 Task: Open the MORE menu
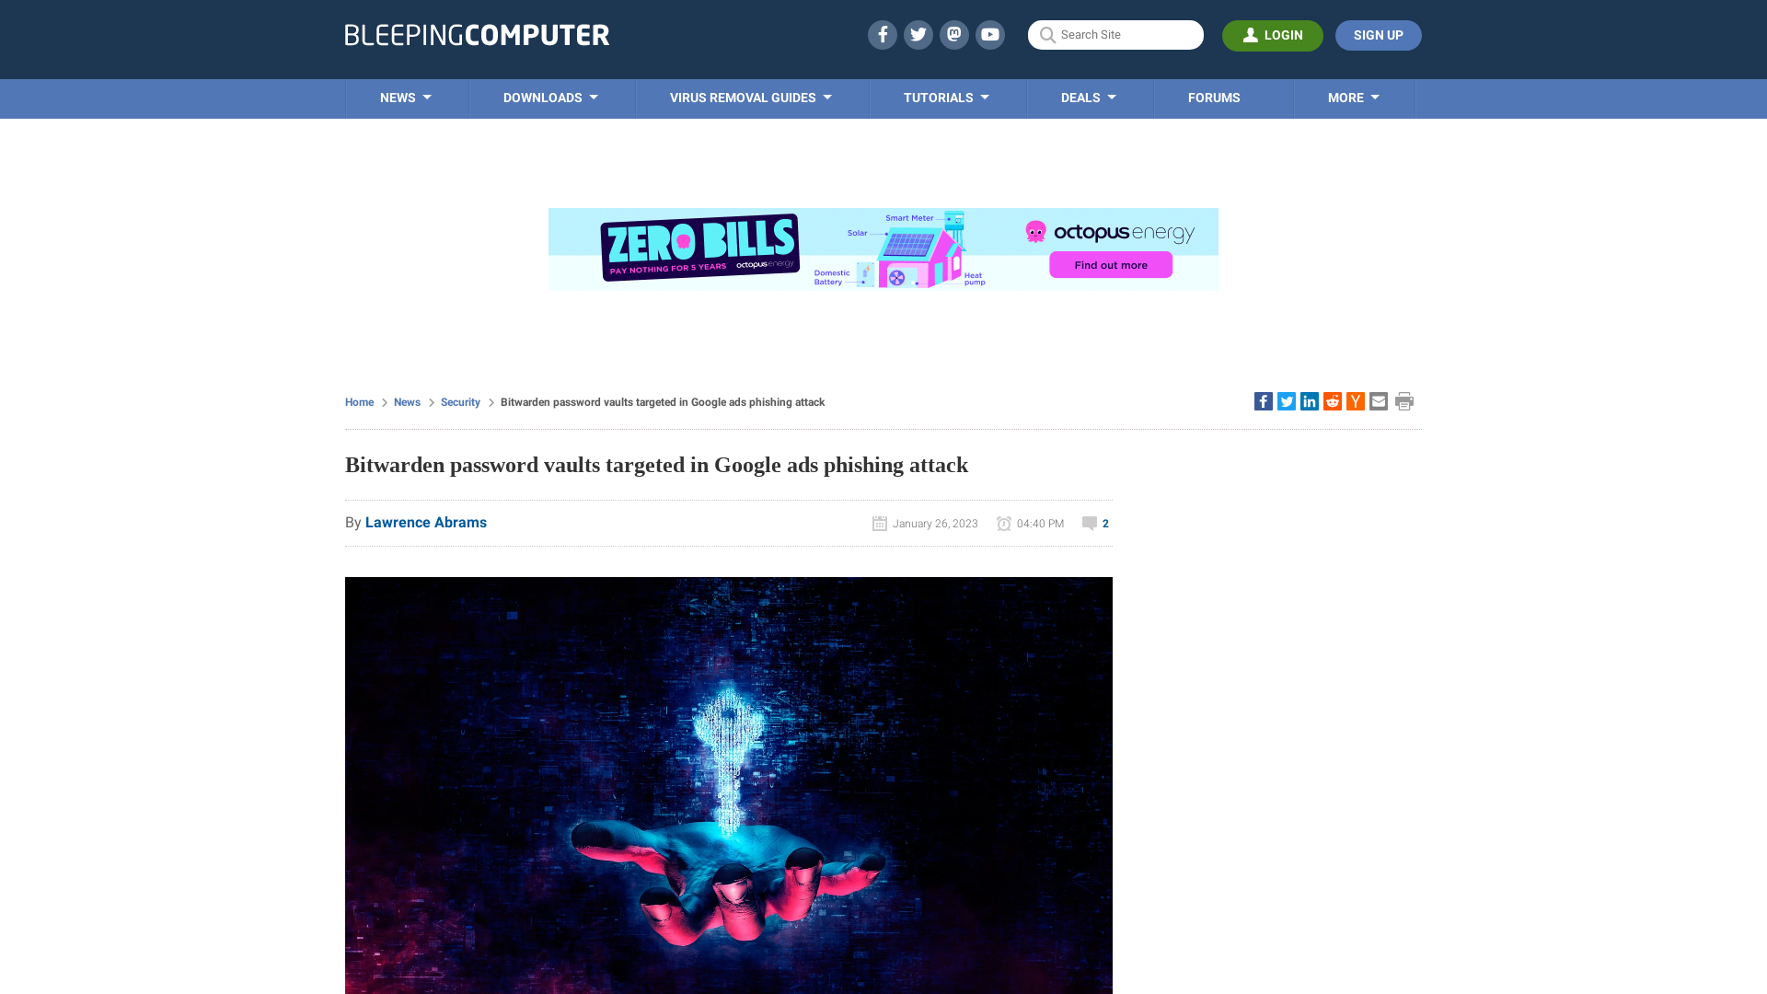click(x=1353, y=97)
